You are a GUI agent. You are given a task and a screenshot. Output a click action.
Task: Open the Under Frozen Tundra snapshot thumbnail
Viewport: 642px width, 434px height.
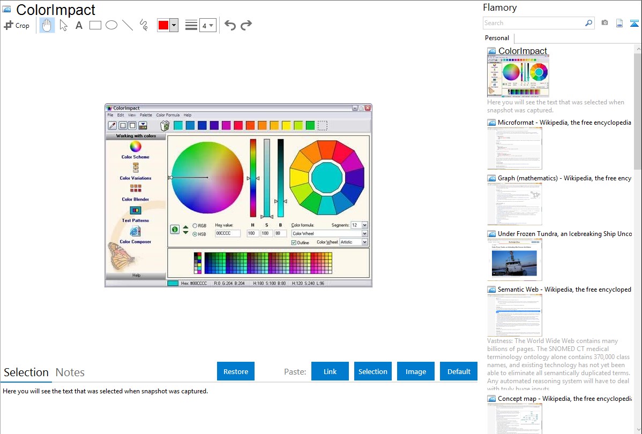tap(514, 260)
